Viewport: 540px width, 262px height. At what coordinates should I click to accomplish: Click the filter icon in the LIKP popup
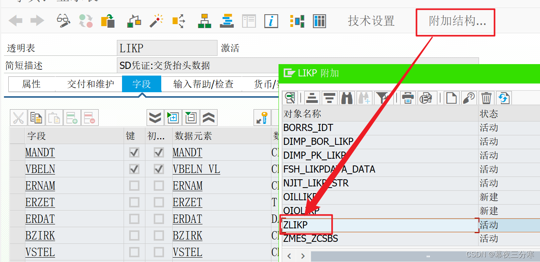tap(382, 98)
